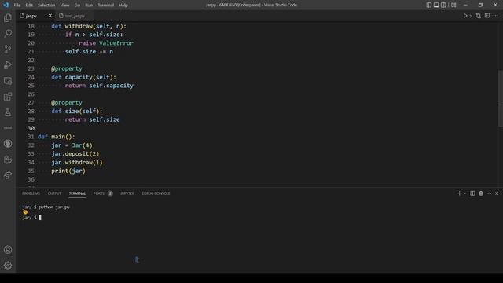
Task: Open More Actions ellipsis in editor toolbar
Action: tap(496, 16)
